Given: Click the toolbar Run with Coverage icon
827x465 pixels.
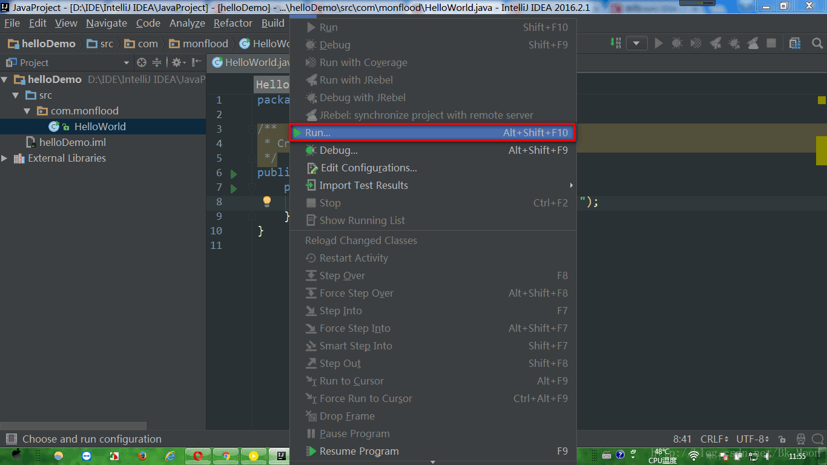Looking at the screenshot, I should click(x=696, y=43).
